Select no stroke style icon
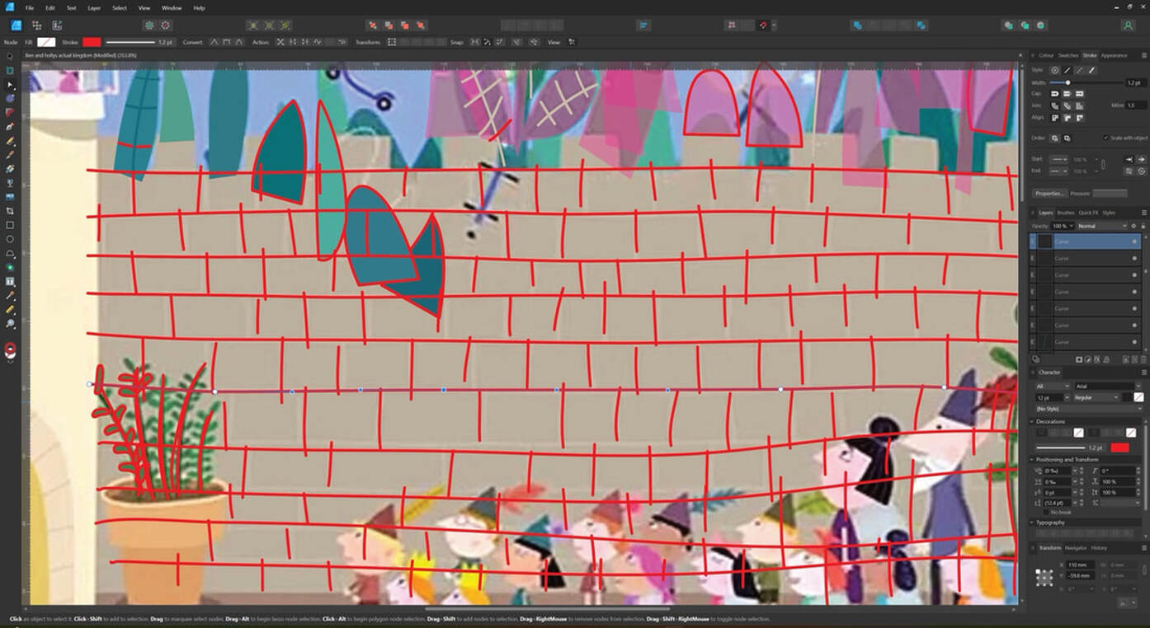This screenshot has height=628, width=1150. [1054, 70]
